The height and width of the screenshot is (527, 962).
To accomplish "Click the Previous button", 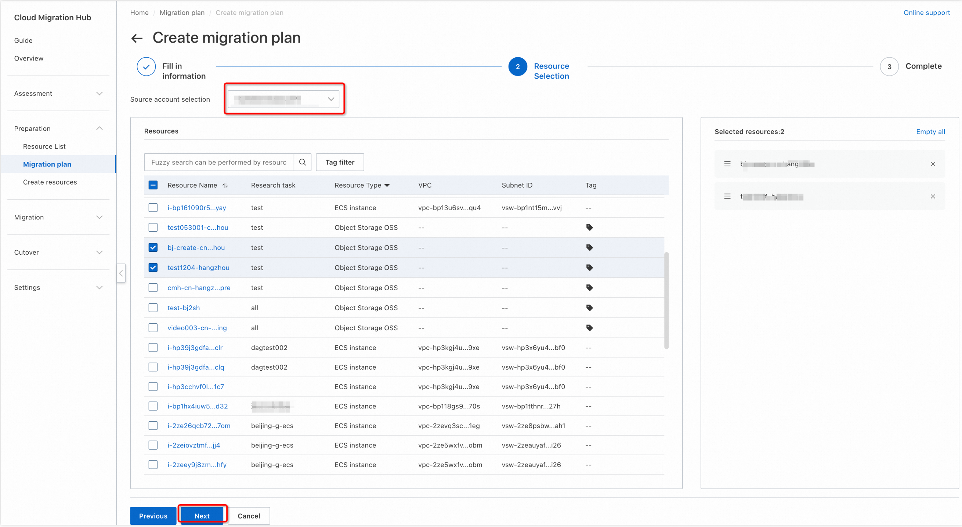I will coord(153,516).
